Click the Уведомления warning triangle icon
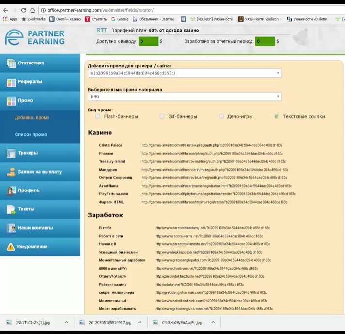This screenshot has width=345, height=334. pos(10,247)
